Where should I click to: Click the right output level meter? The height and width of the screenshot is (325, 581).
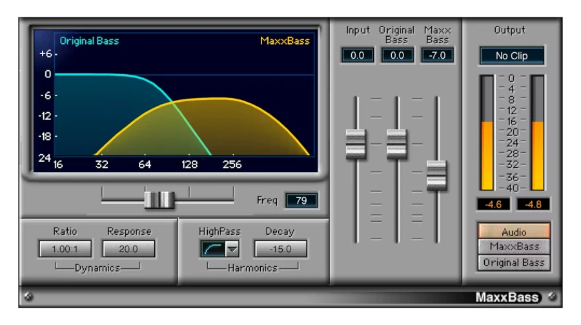[538, 133]
